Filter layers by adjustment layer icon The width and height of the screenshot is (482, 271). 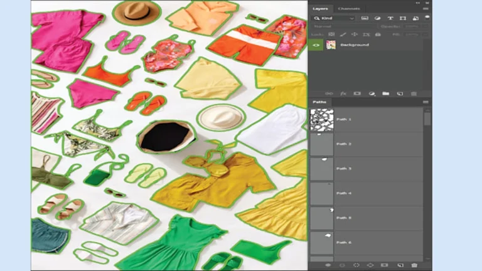(x=378, y=18)
